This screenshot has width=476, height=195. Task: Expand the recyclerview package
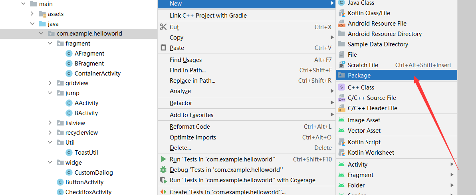(x=50, y=133)
